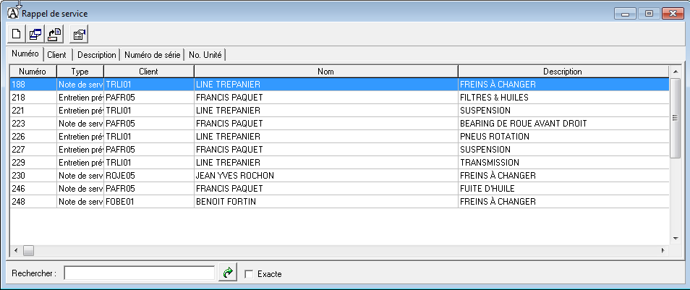Sort by the Type column header
This screenshot has width=690, height=290.
point(80,72)
